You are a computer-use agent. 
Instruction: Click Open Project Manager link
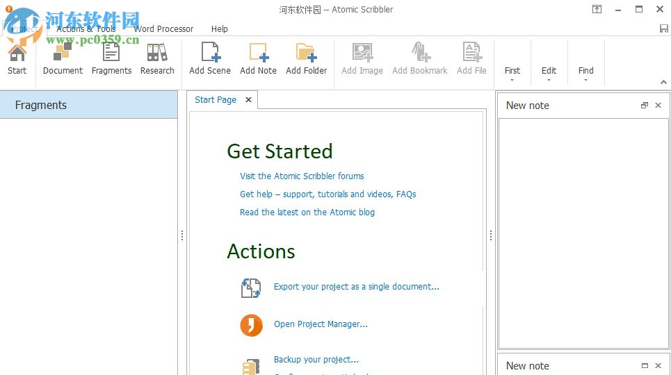pyautogui.click(x=321, y=324)
